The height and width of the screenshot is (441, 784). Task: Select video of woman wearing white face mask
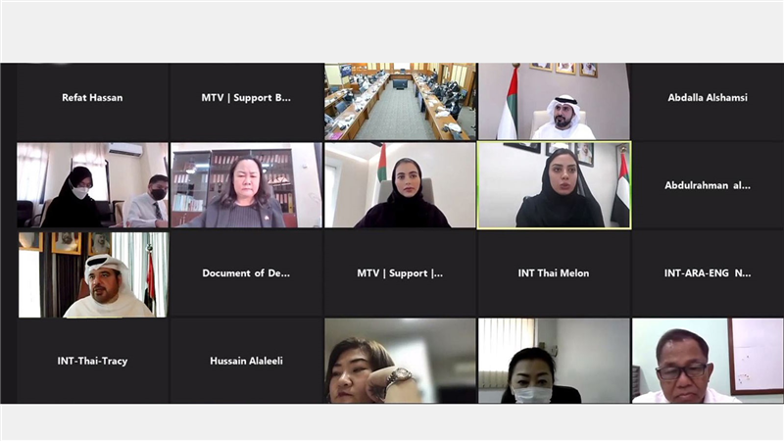pos(554,361)
